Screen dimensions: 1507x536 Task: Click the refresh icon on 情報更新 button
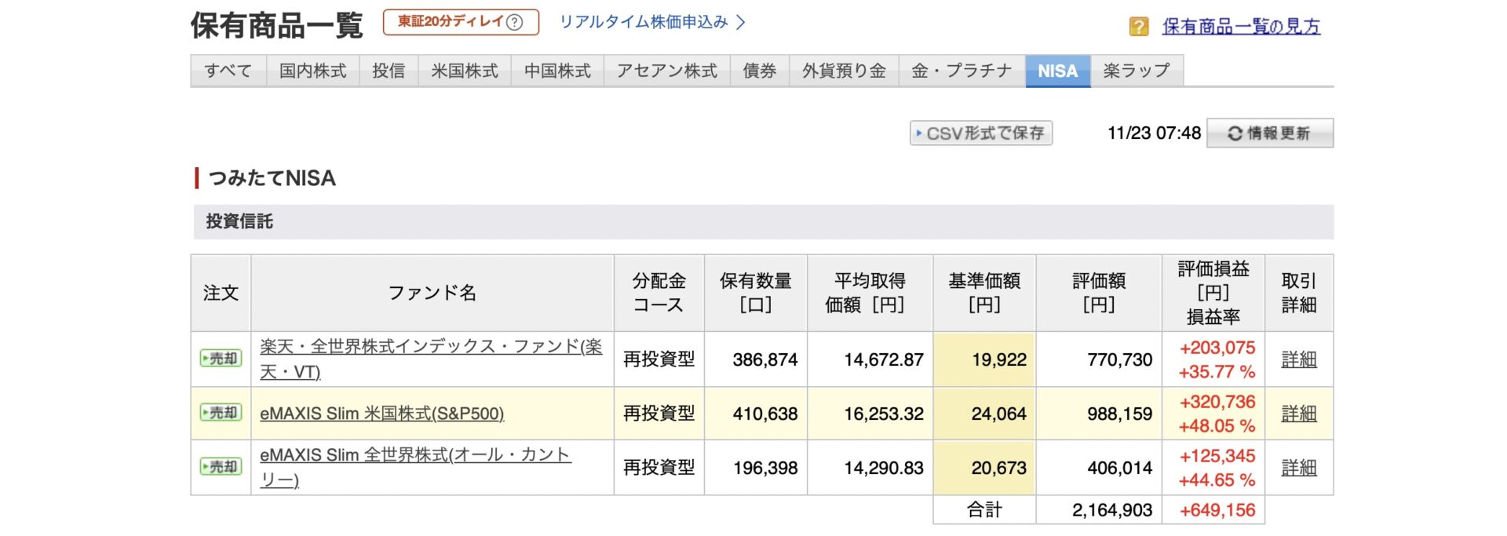pyautogui.click(x=1235, y=133)
